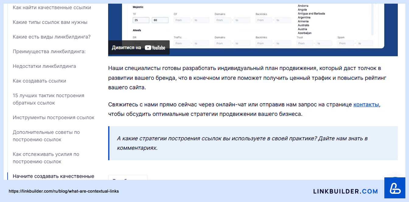Select 'Argentina' in country list
The width and height of the screenshot is (409, 202).
[x=304, y=17]
